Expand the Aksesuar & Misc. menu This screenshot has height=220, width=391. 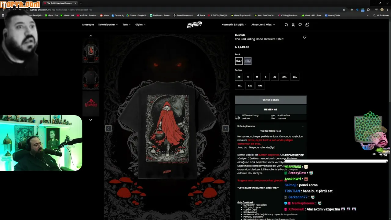point(263,25)
